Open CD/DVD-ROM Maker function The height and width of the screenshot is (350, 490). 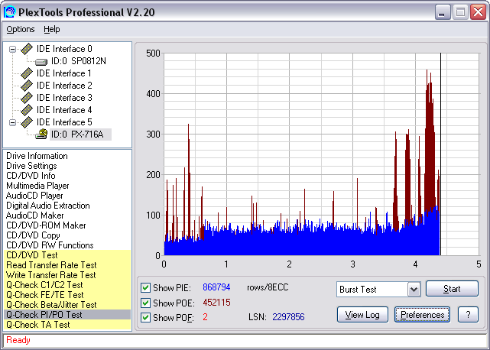(47, 225)
